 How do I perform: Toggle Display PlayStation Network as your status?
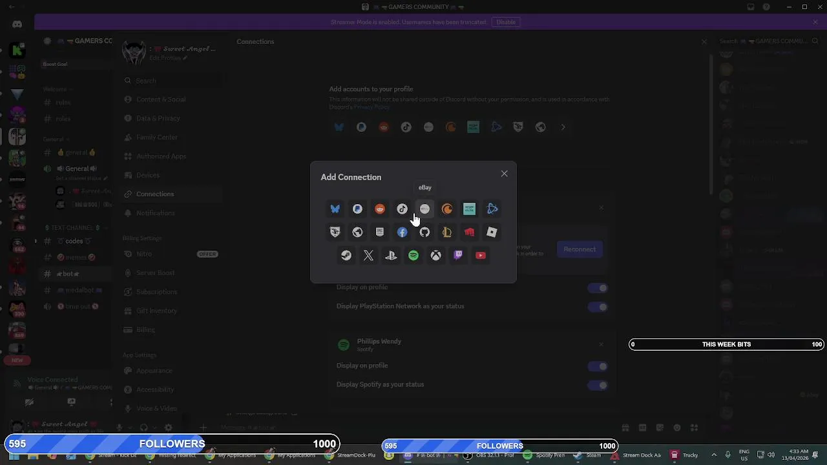tap(598, 307)
